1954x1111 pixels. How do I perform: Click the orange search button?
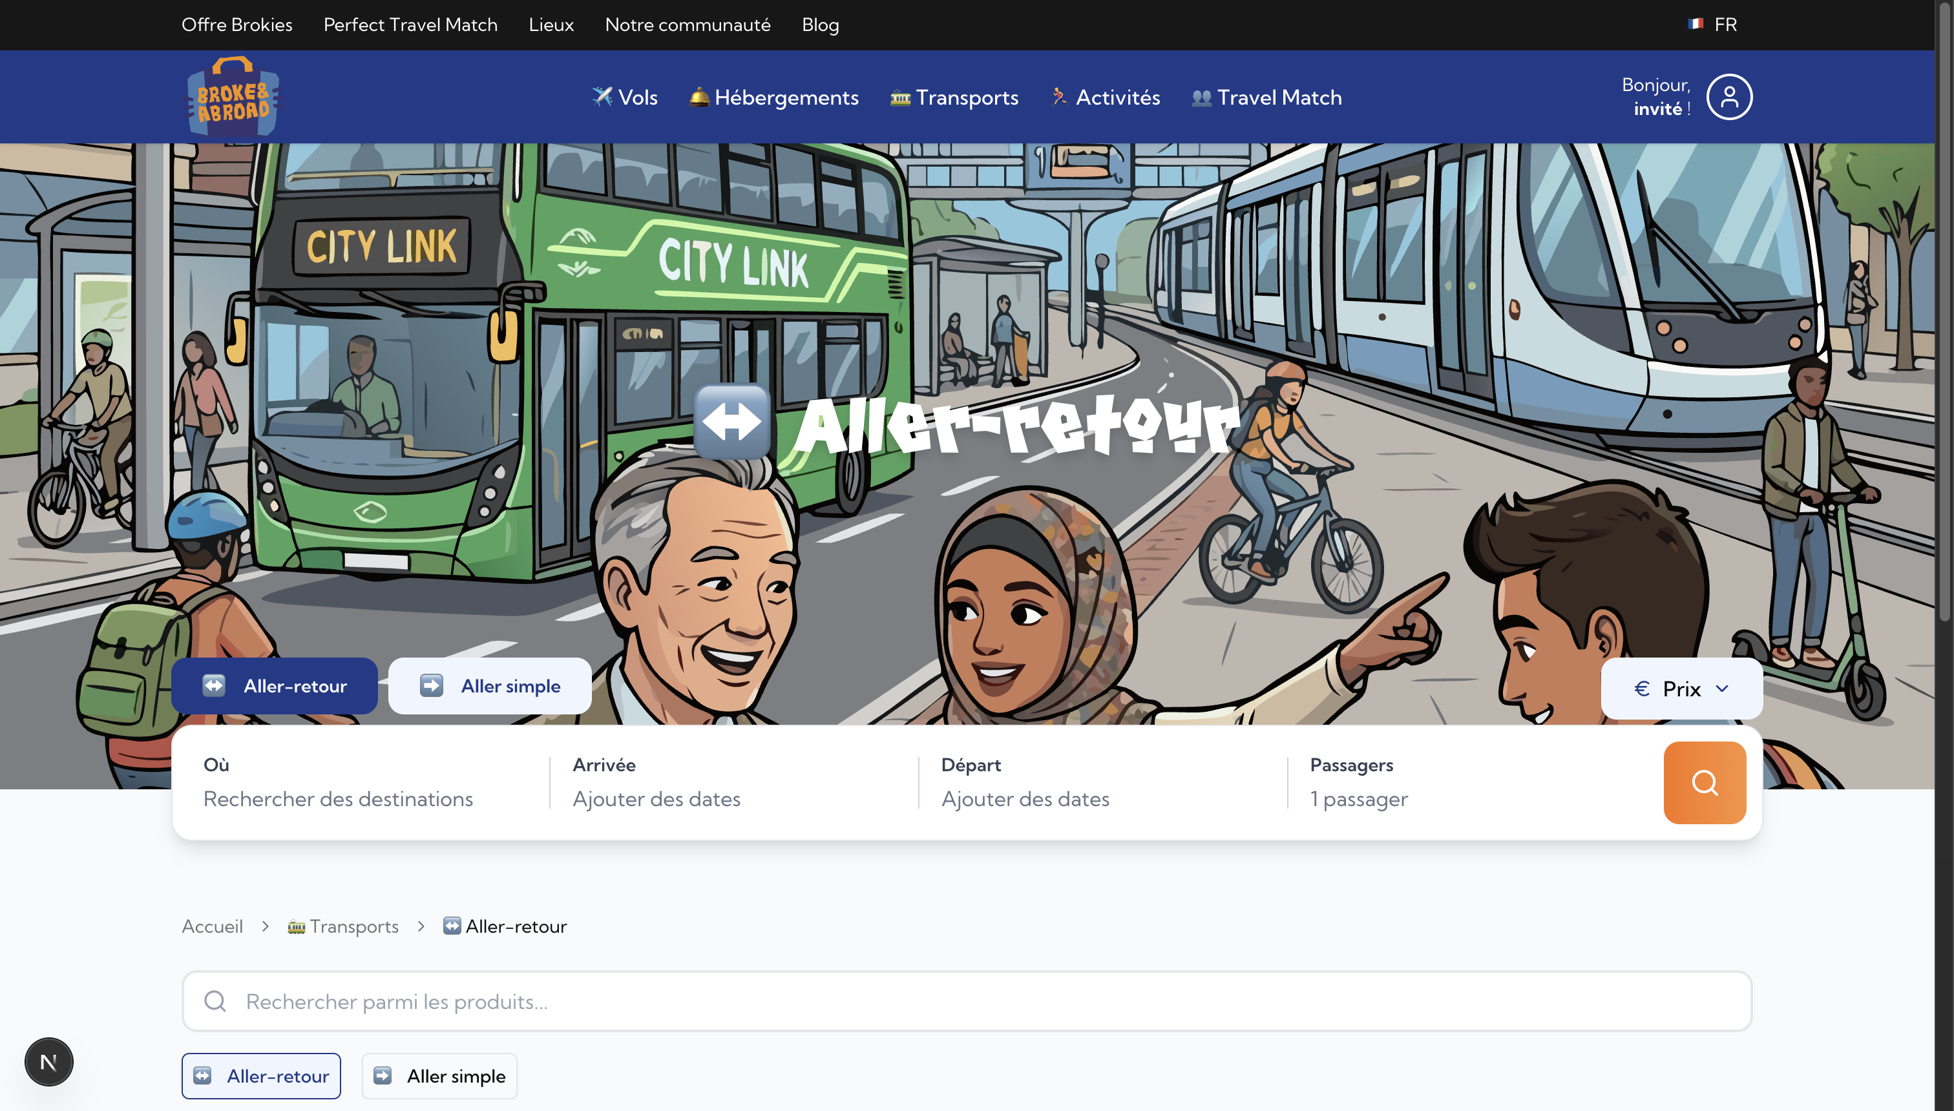[x=1705, y=783]
